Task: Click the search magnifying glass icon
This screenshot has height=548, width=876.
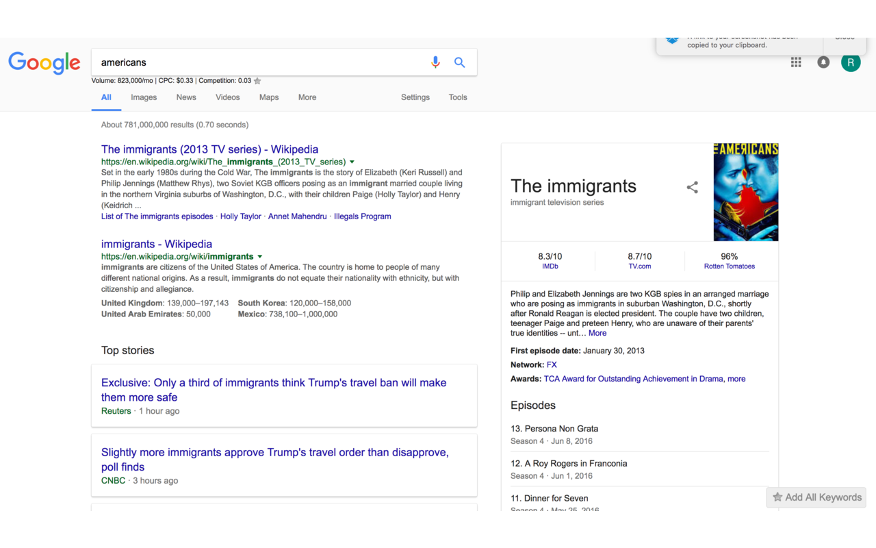Action: [459, 62]
